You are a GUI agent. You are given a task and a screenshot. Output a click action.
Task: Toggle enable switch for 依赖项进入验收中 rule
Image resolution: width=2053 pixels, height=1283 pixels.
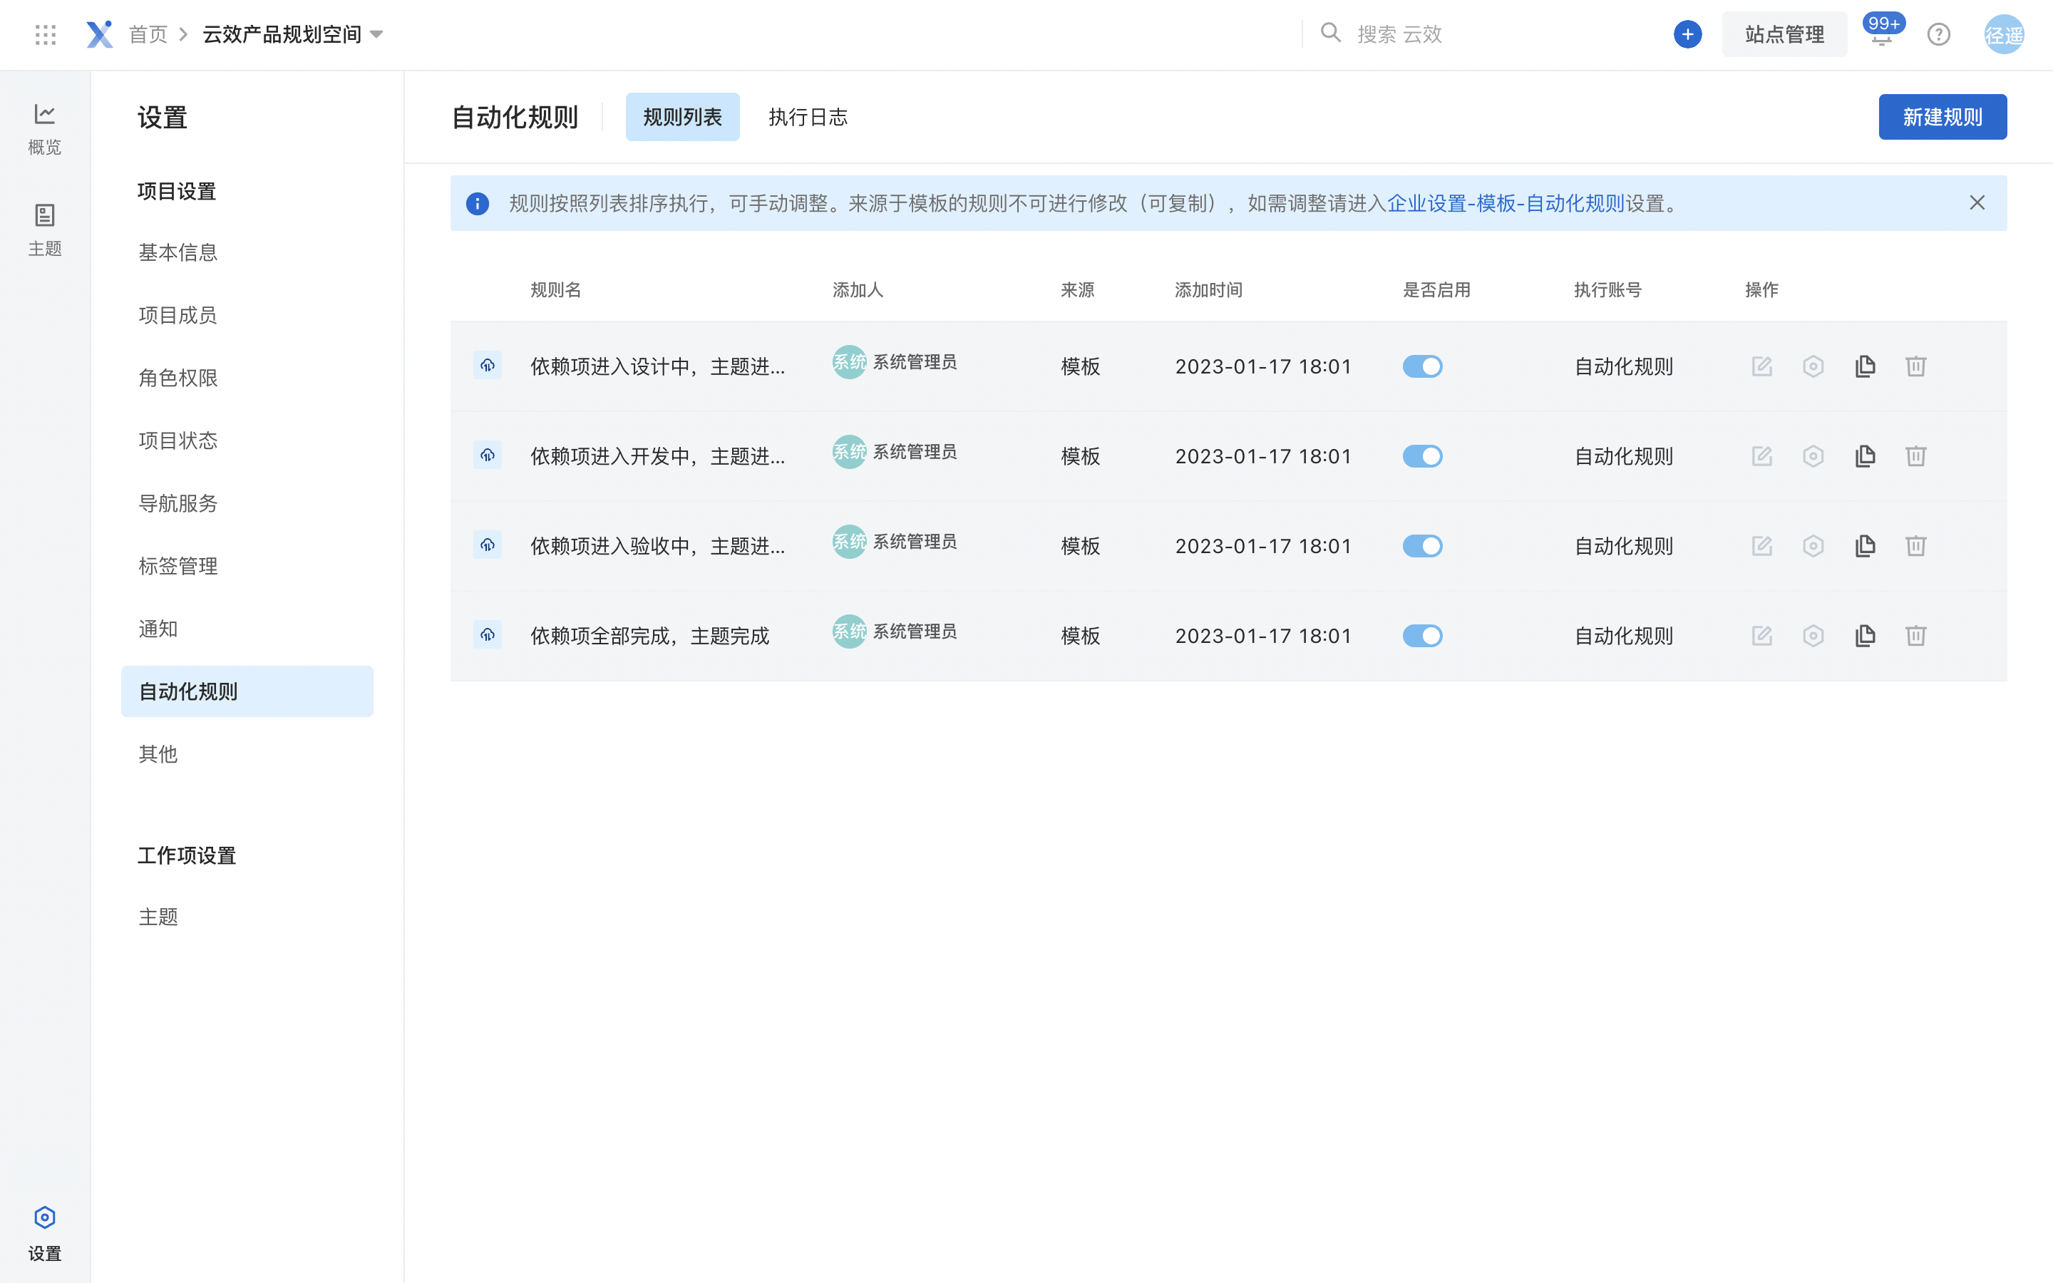pyautogui.click(x=1423, y=547)
